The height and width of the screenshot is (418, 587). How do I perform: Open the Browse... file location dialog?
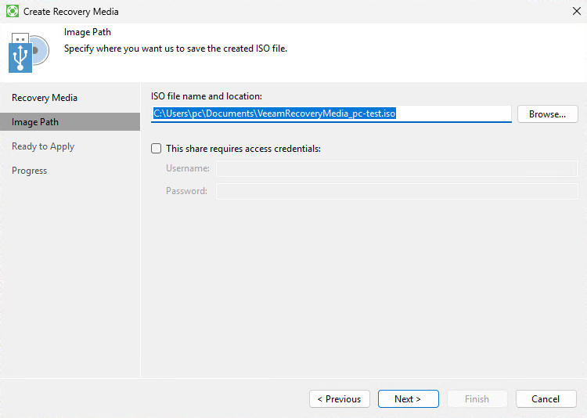click(x=547, y=114)
